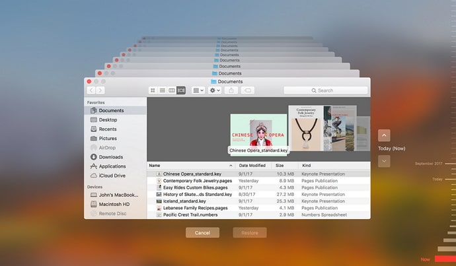Click the Pacific Crest Trail file icon
The image size is (456, 266).
click(x=159, y=215)
